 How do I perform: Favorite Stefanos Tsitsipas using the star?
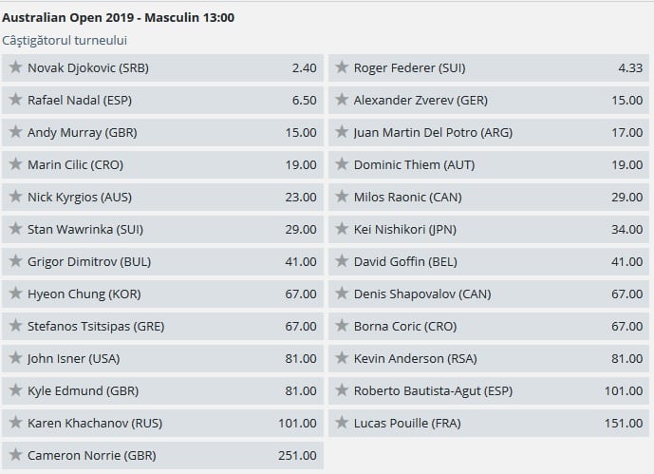[x=15, y=326]
